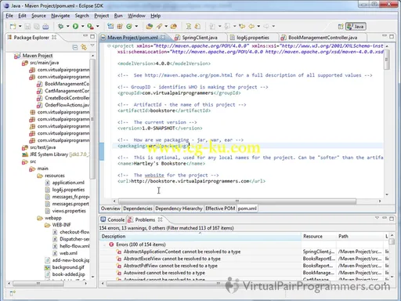Open the Back history dropdown arrow
Image resolution: width=401 pixels, height=301 pixels.
click(258, 26)
